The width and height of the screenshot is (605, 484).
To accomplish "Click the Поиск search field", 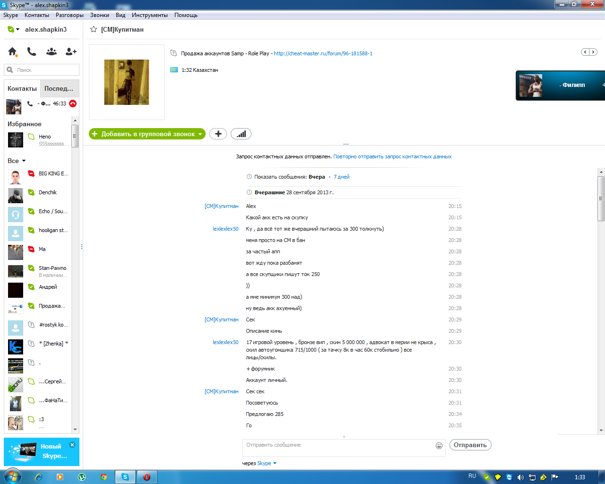I will (x=42, y=70).
